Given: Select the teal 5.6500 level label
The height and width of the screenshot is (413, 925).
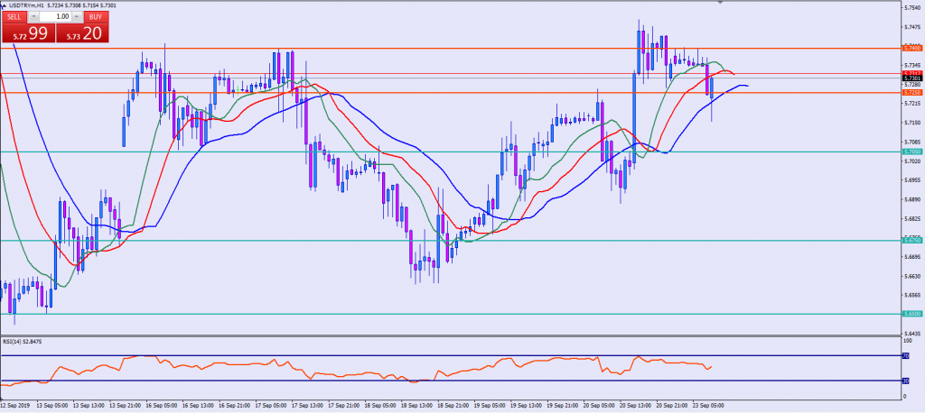Looking at the screenshot, I should (x=911, y=314).
